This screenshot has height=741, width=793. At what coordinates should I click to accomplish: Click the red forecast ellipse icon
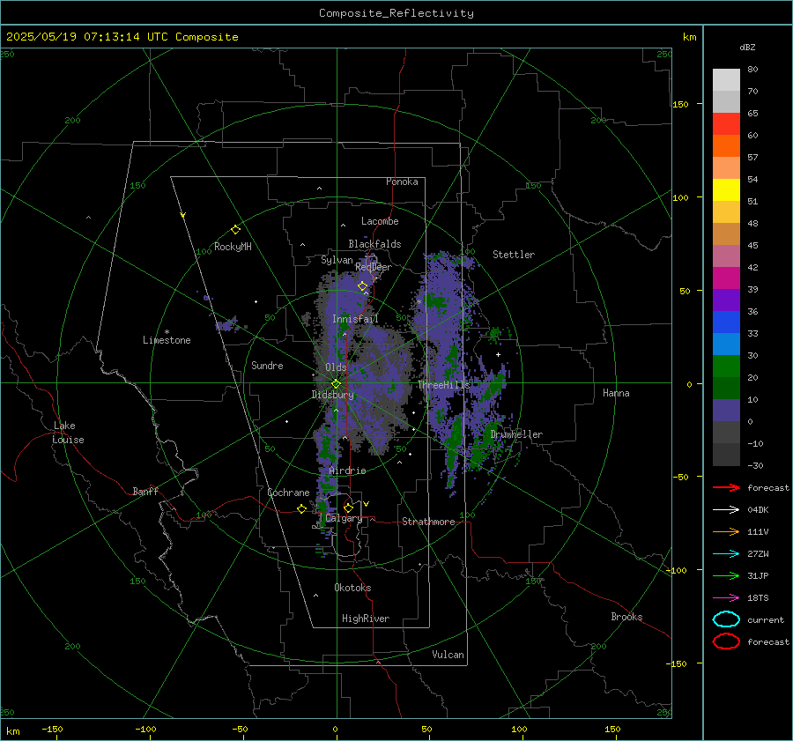click(726, 641)
